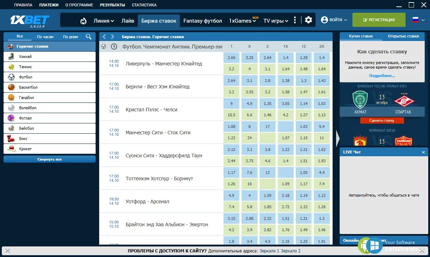Screen dimensions: 430x257
Task: Open the О ПРОГРАММЕ menu
Action: [x=79, y=5]
